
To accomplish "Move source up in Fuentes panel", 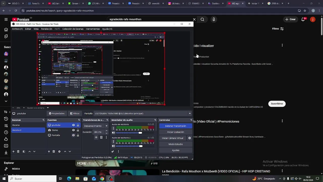I will (x=65, y=151).
